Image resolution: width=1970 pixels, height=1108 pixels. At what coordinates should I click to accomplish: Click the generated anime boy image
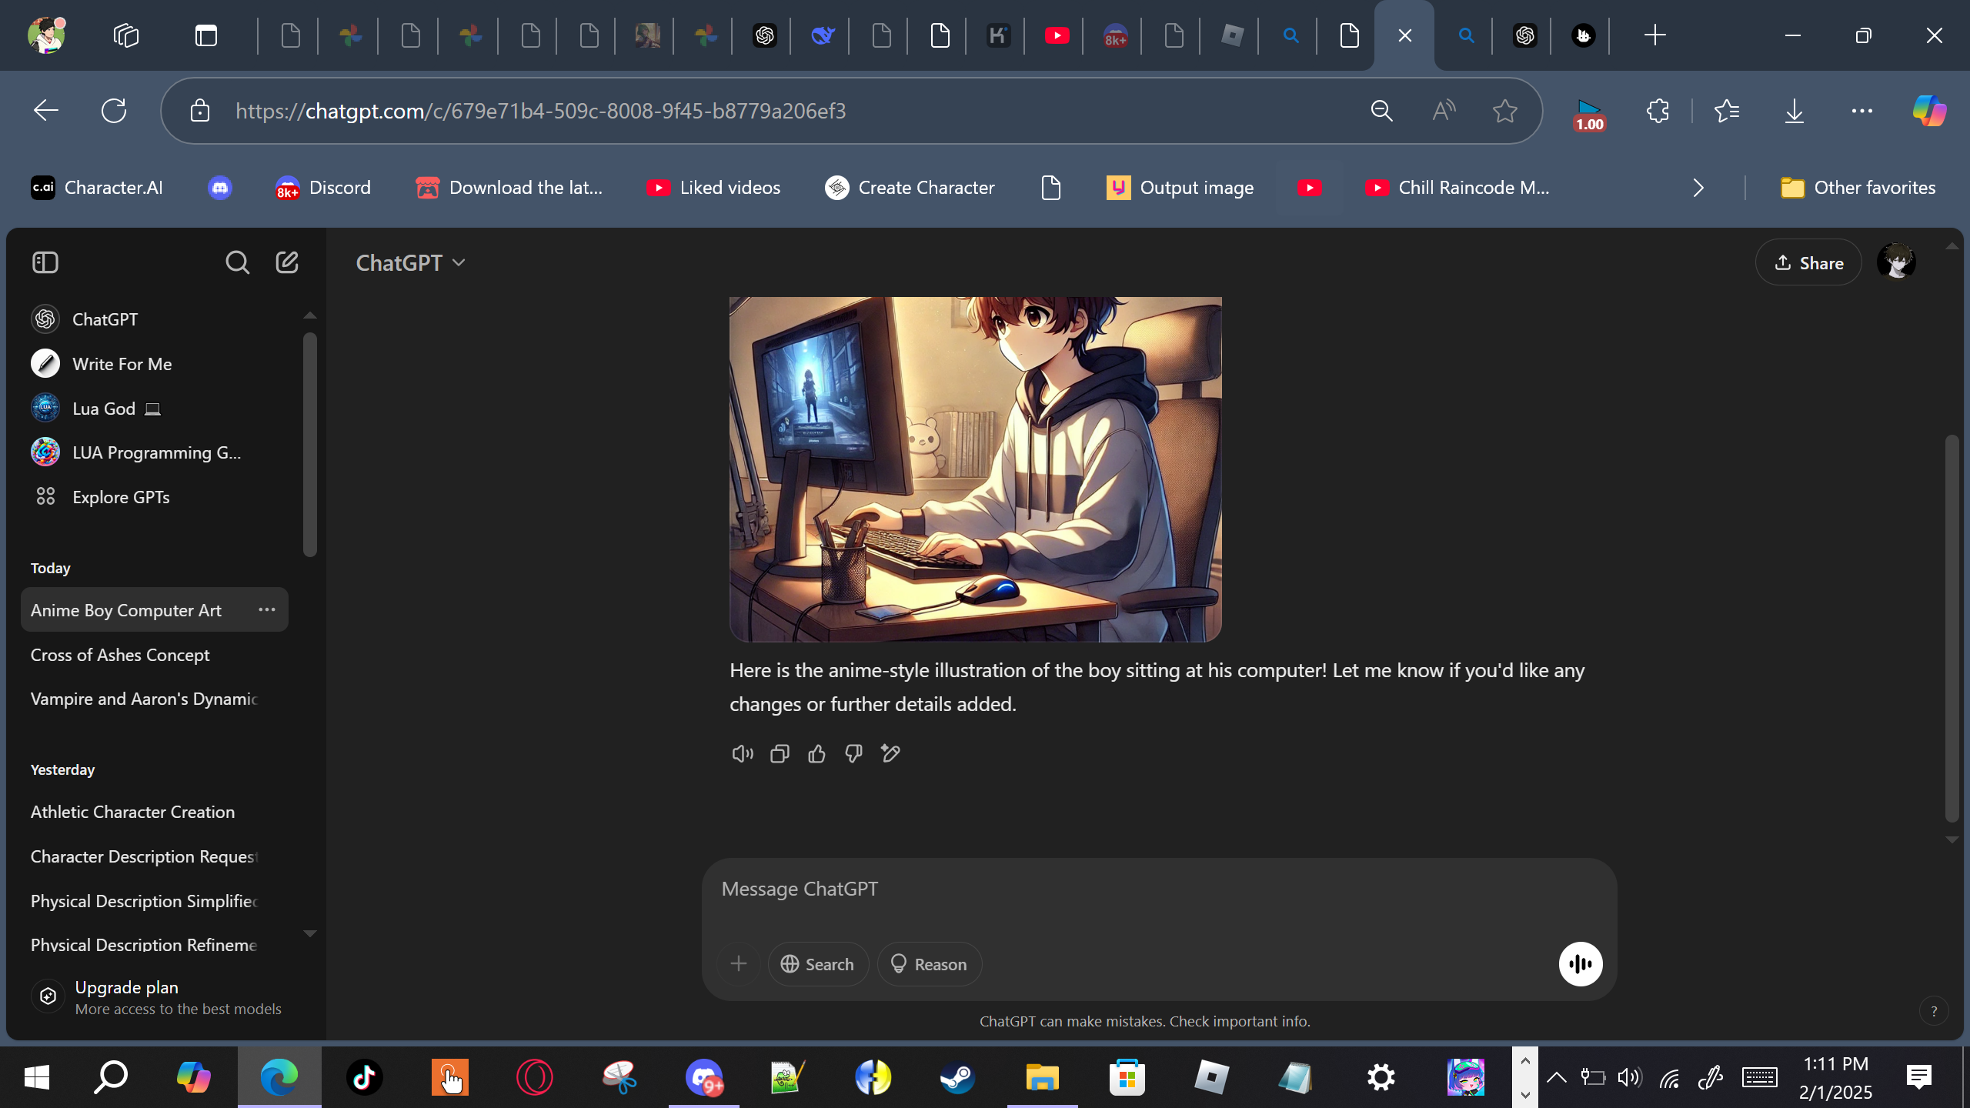click(975, 469)
